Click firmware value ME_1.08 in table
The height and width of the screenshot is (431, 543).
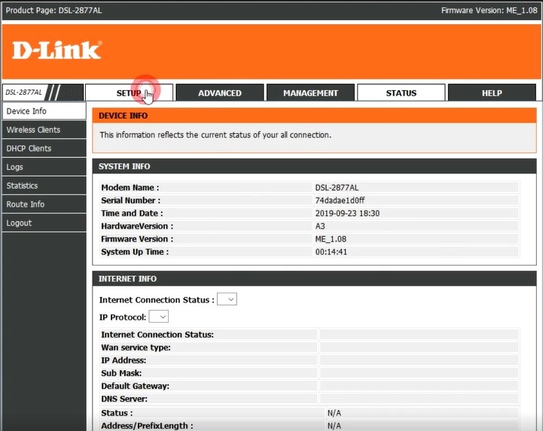331,239
